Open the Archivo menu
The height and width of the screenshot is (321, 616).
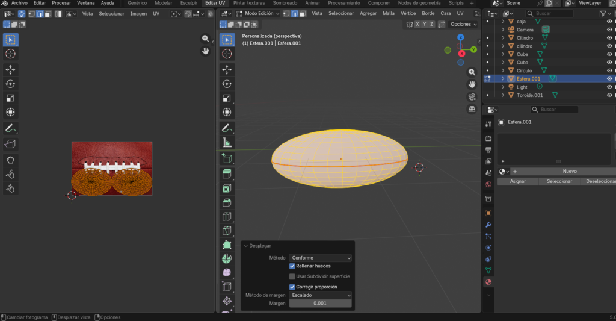(19, 3)
